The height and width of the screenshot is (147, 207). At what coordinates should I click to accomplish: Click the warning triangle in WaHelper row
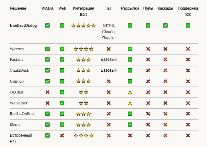[x=130, y=103]
